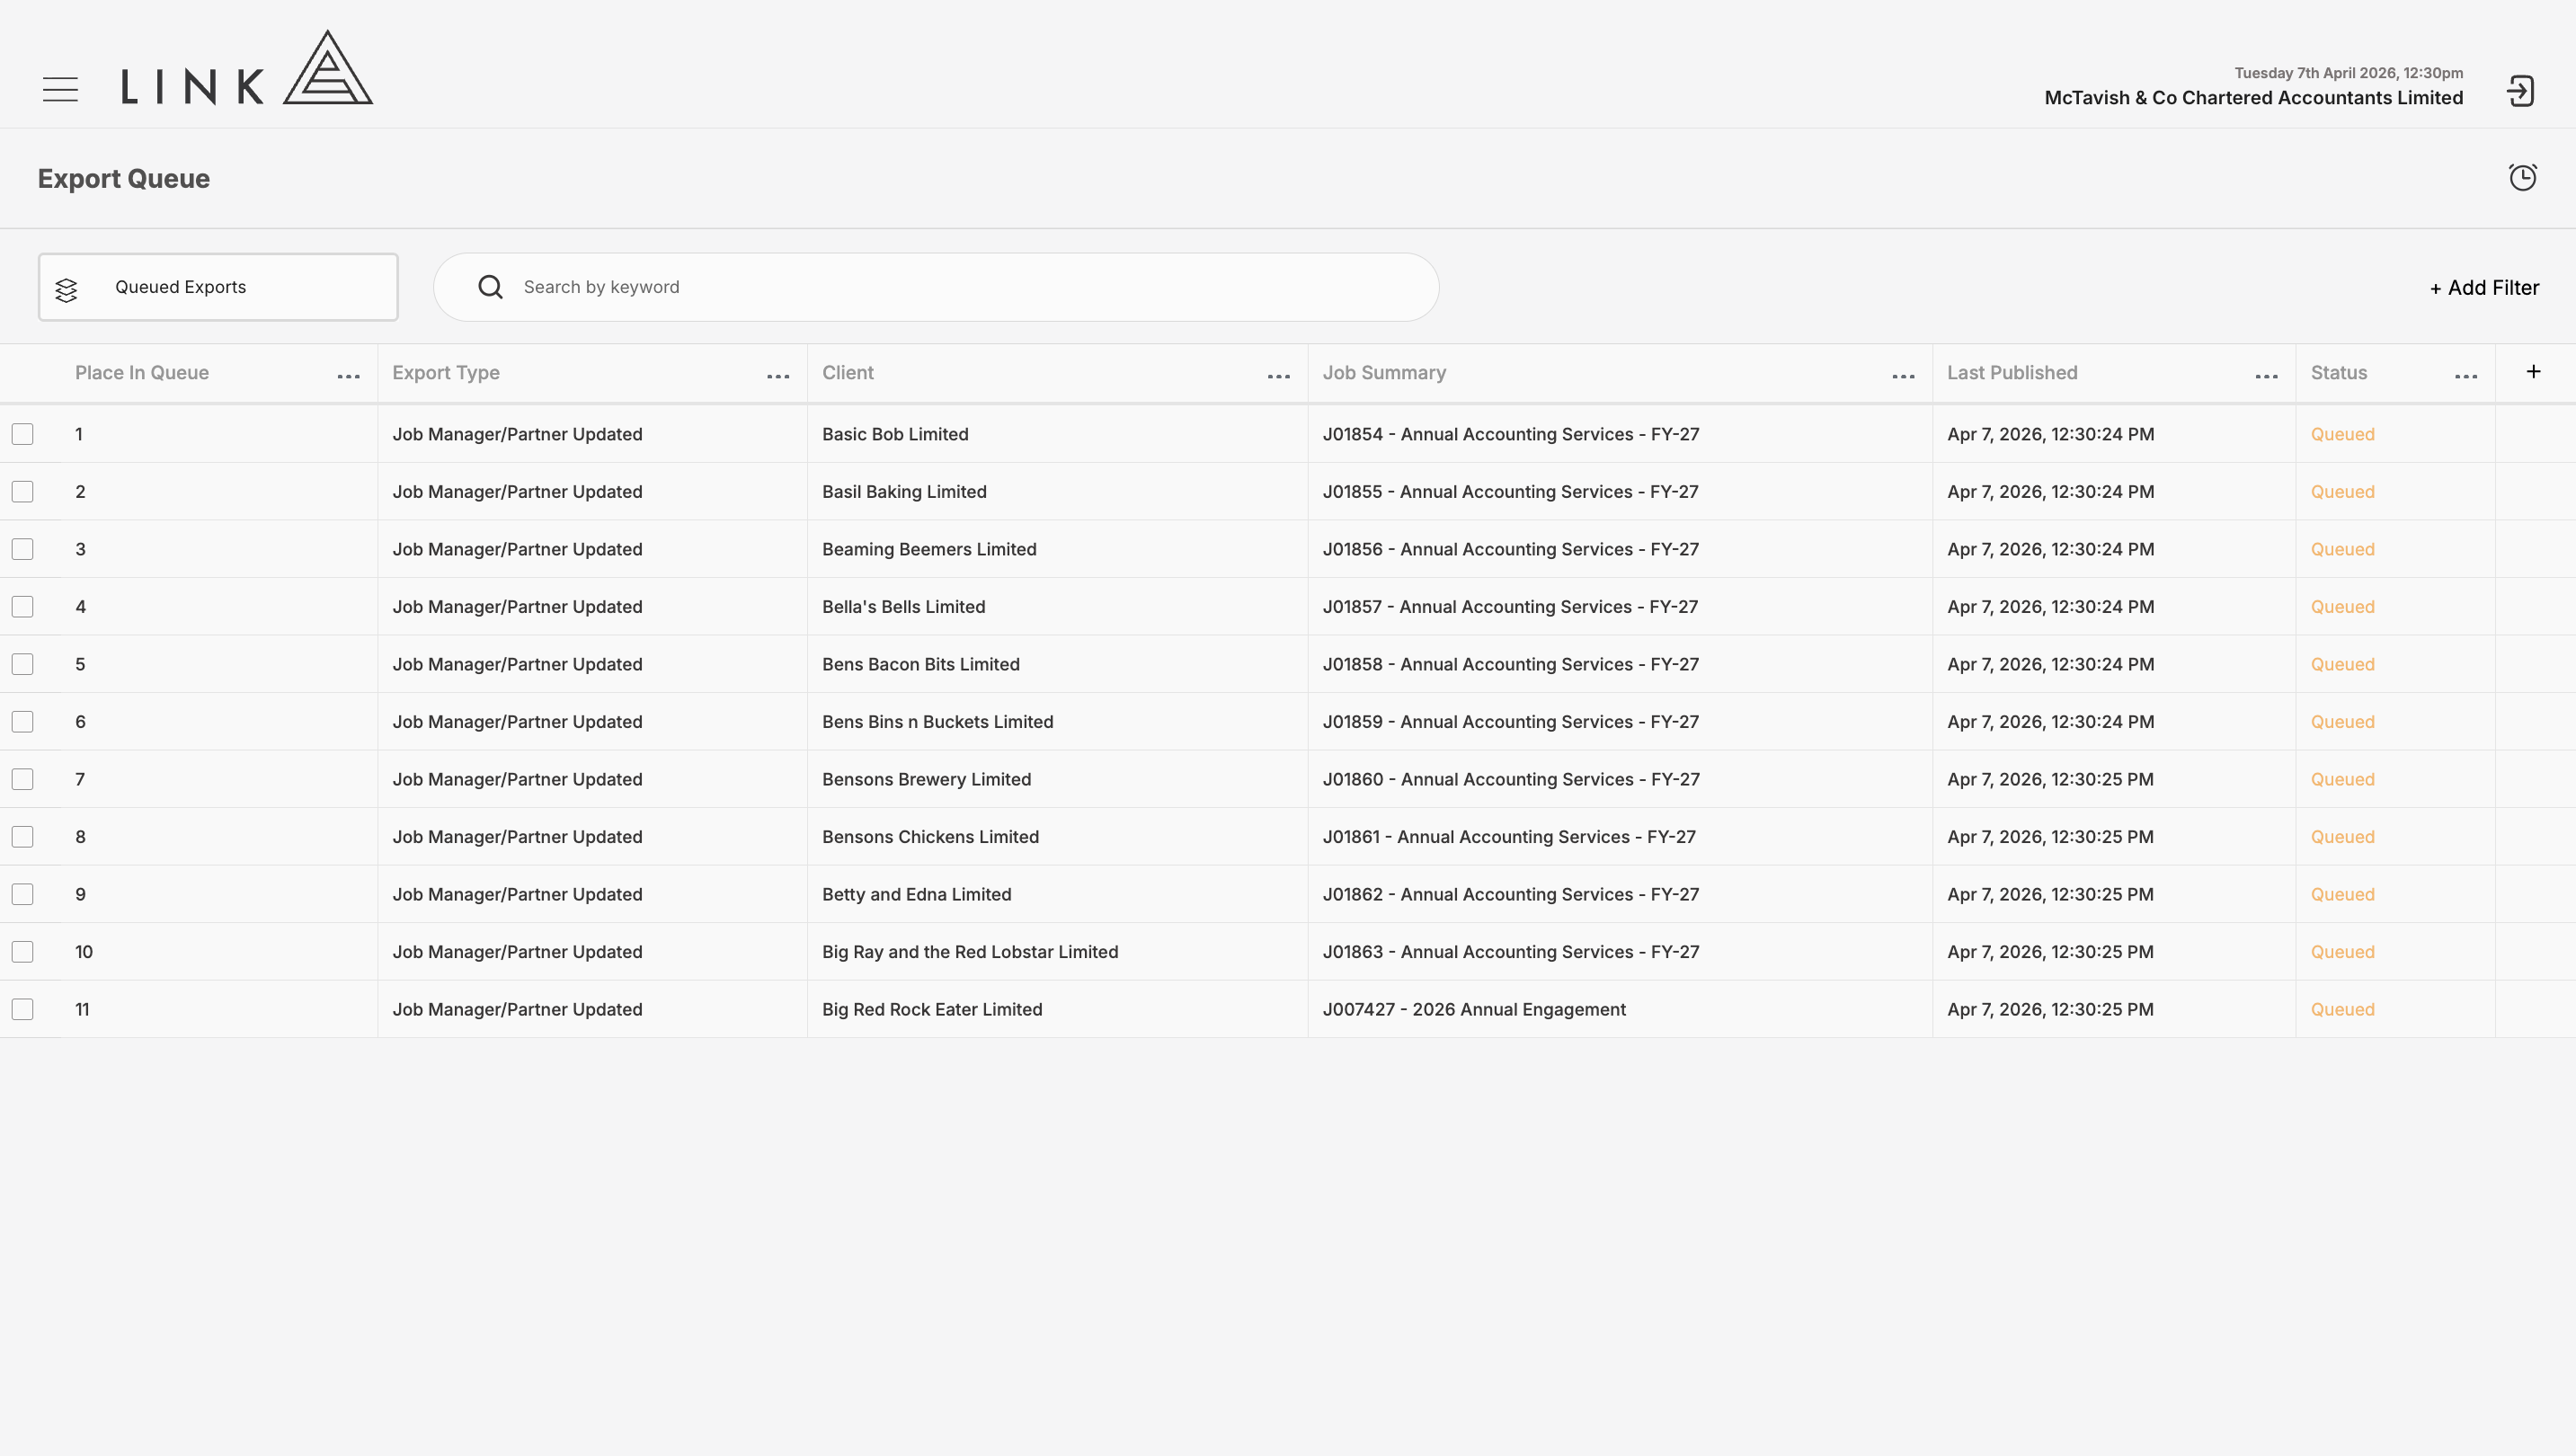The image size is (2576, 1456).
Task: Click the search magnifier icon
Action: point(490,287)
